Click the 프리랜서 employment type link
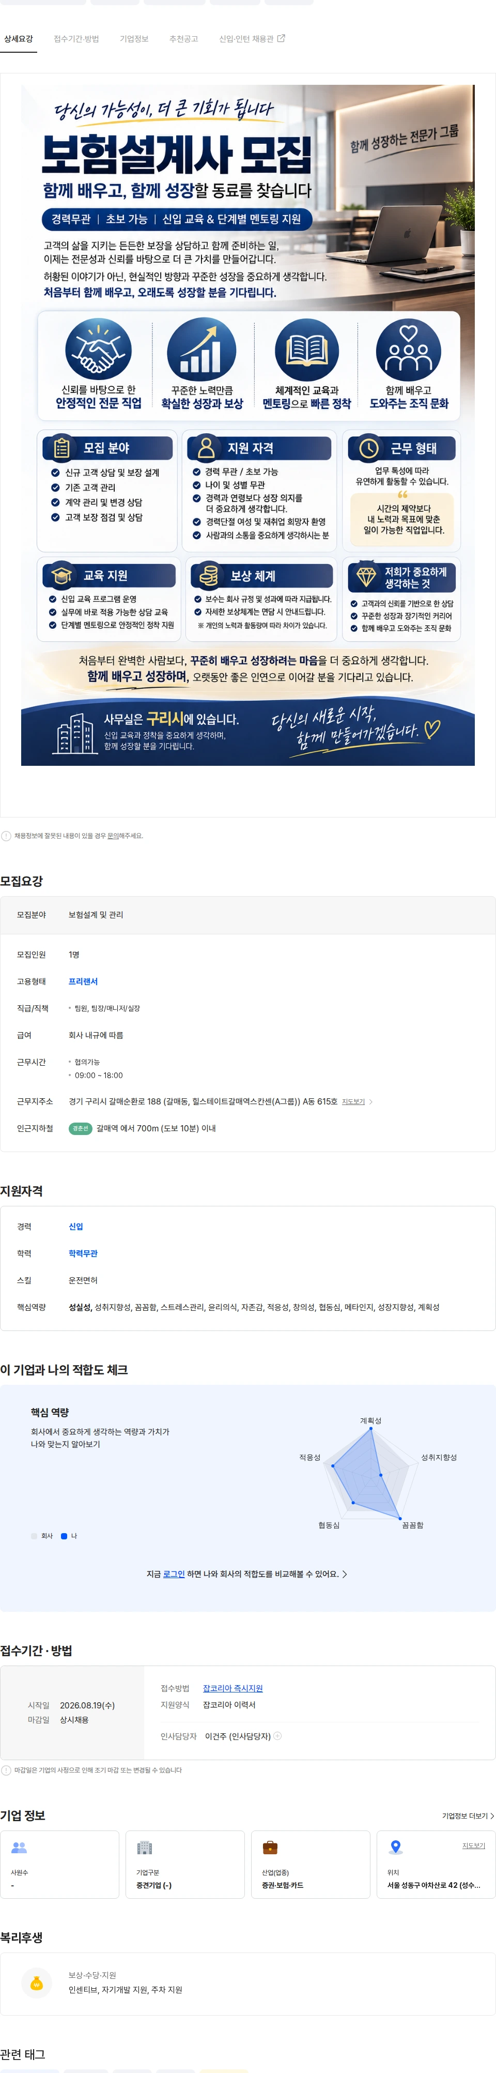The width and height of the screenshot is (496, 2073). tap(83, 982)
